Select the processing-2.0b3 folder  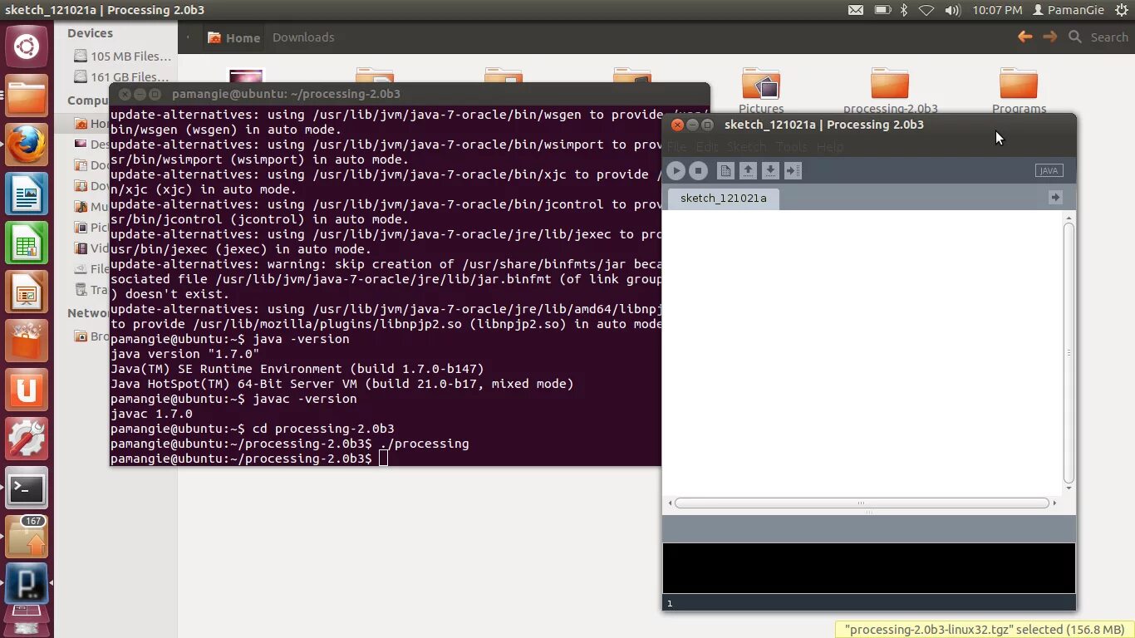[890, 91]
